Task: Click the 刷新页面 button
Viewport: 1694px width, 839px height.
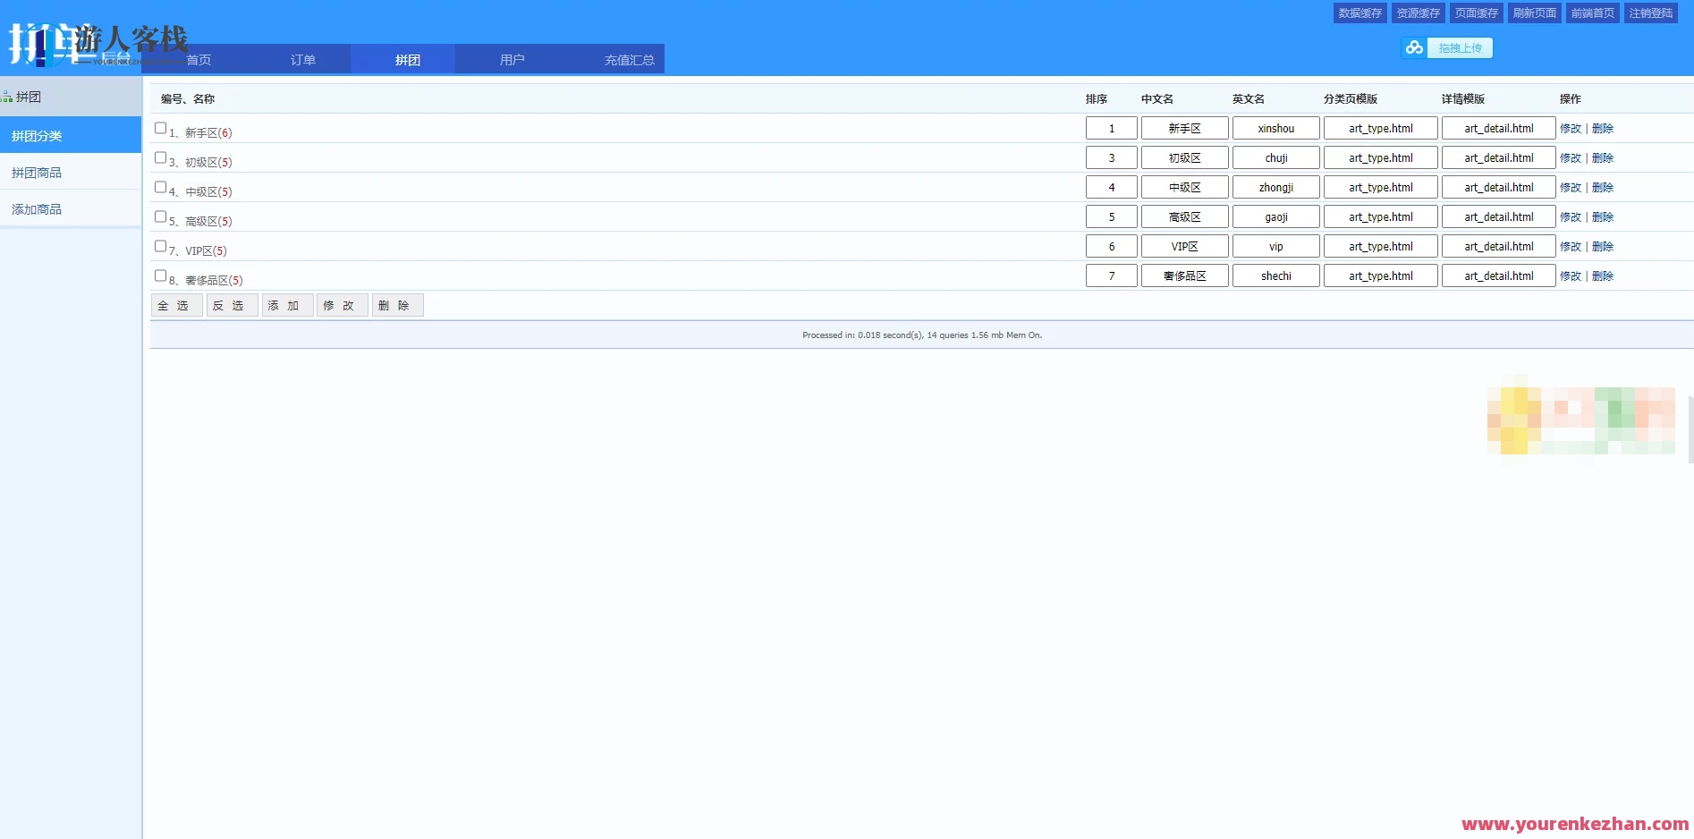Action: pyautogui.click(x=1534, y=13)
